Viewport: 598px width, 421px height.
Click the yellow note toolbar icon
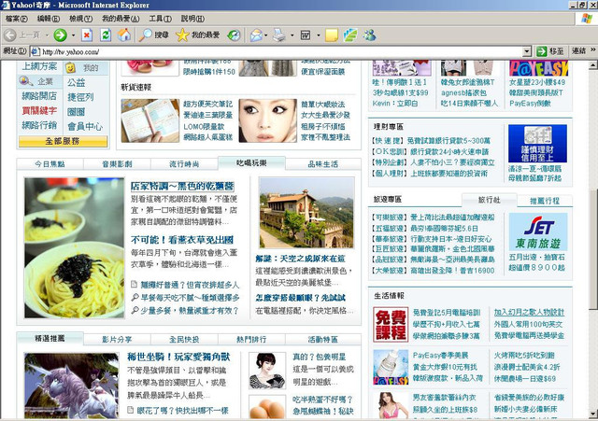[x=332, y=35]
